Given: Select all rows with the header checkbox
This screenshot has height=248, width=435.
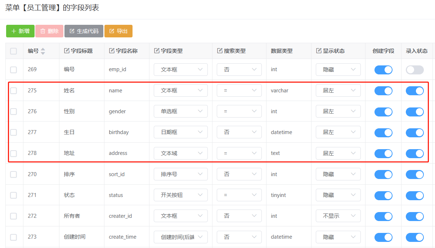Looking at the screenshot, I should tap(13, 51).
